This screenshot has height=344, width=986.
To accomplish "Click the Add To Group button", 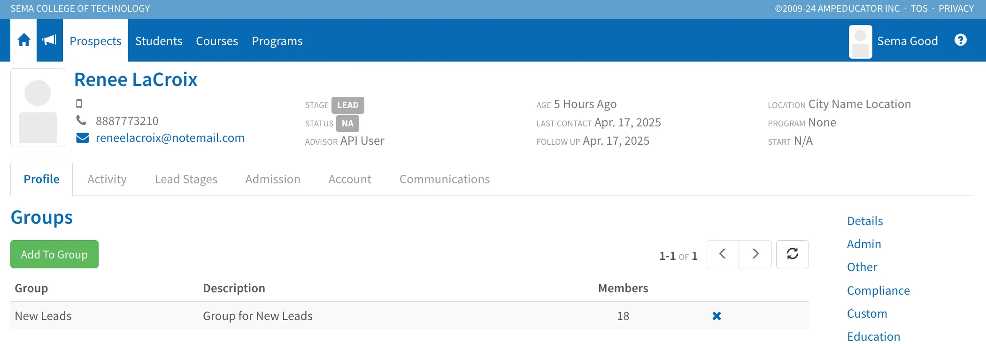I will [x=54, y=254].
